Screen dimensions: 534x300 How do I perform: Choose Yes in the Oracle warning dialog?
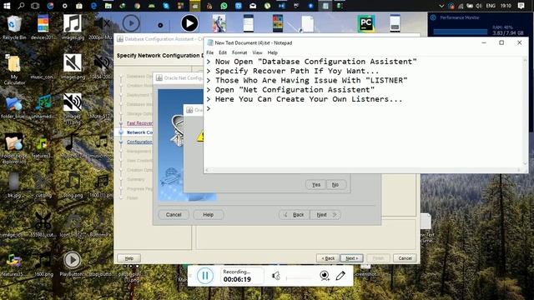(316, 185)
